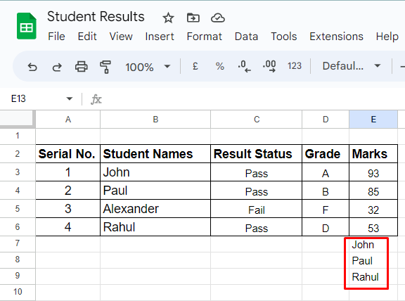Image resolution: width=405 pixels, height=301 pixels.
Task: Open the Data menu
Action: 246,37
